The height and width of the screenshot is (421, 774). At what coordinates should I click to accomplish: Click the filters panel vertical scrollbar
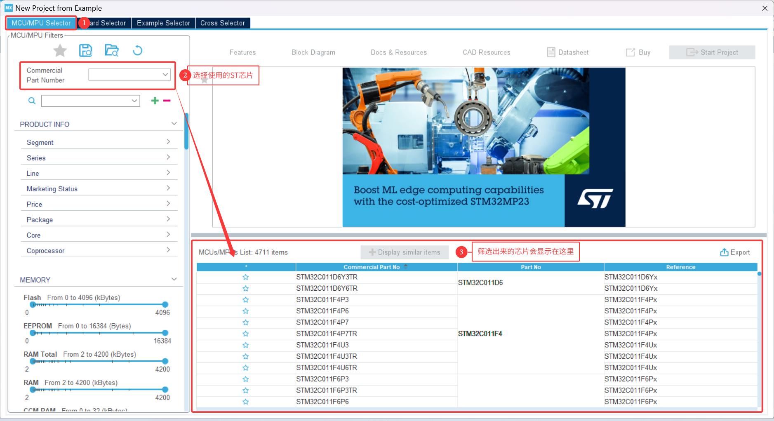pos(186,132)
